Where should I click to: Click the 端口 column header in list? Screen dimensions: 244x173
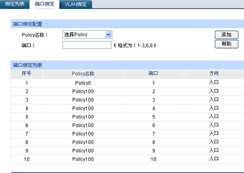coord(153,74)
